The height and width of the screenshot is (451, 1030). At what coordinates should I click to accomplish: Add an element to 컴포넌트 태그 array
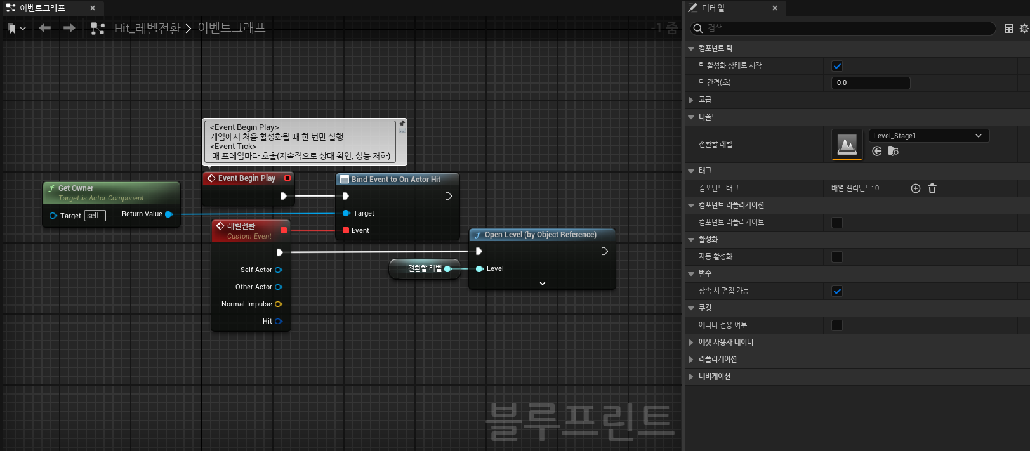(x=916, y=188)
